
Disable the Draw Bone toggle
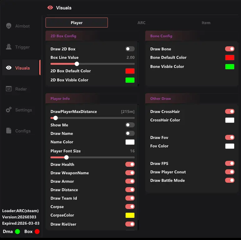[230, 49]
